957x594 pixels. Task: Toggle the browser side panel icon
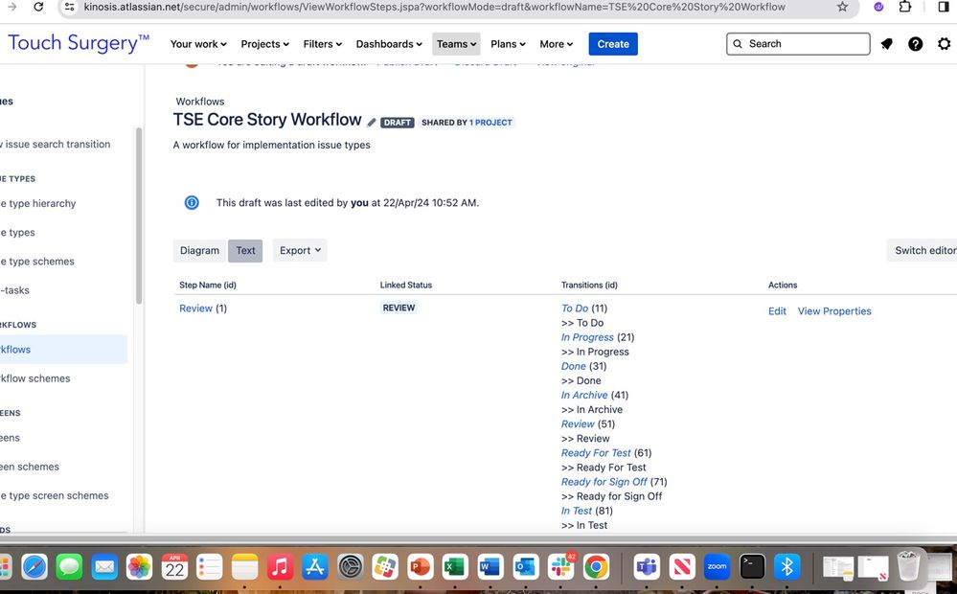click(x=944, y=7)
